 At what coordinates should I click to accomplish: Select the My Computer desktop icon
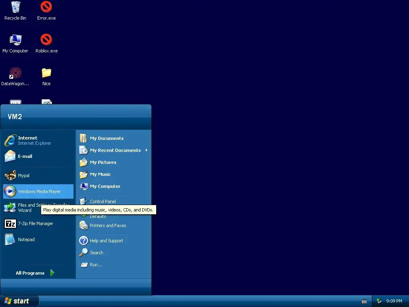pyautogui.click(x=16, y=44)
